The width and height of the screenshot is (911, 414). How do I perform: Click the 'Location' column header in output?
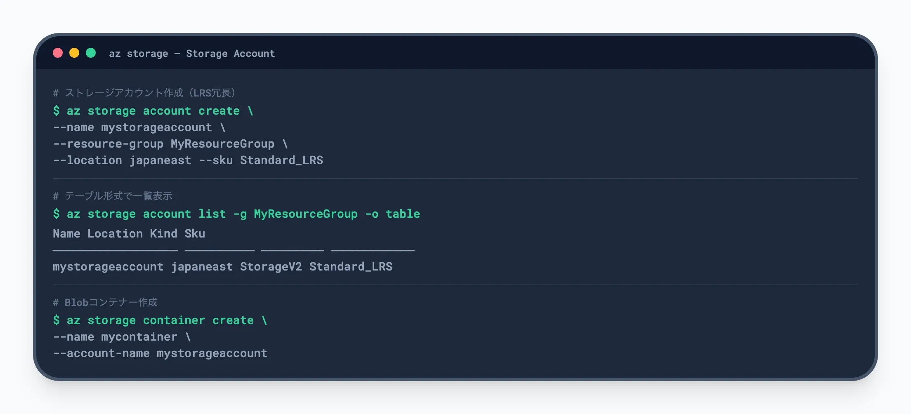(115, 234)
